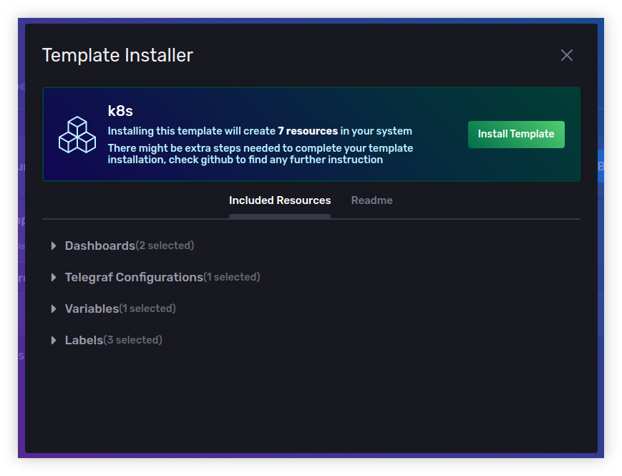
Task: Expand the Dashboards section arrow
Action: tap(54, 246)
